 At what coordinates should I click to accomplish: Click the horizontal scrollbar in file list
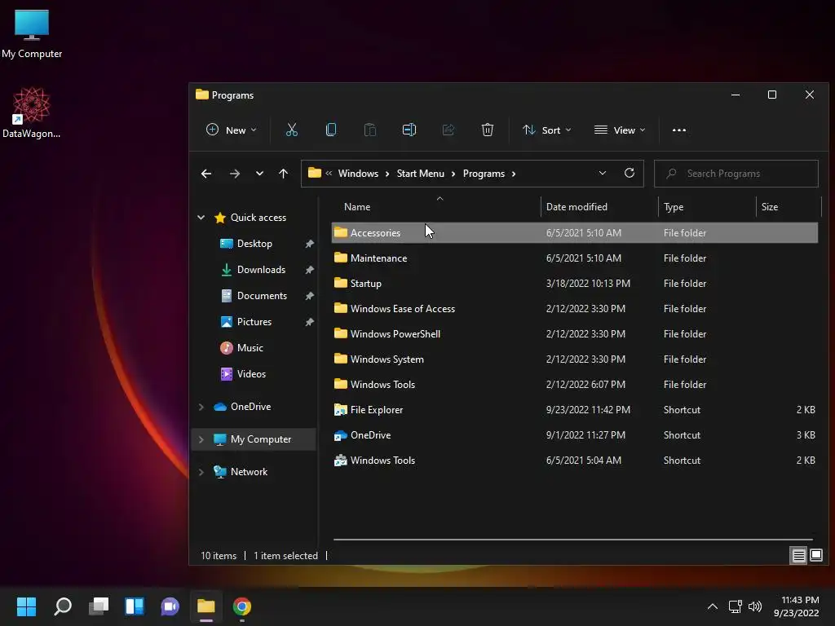[573, 540]
